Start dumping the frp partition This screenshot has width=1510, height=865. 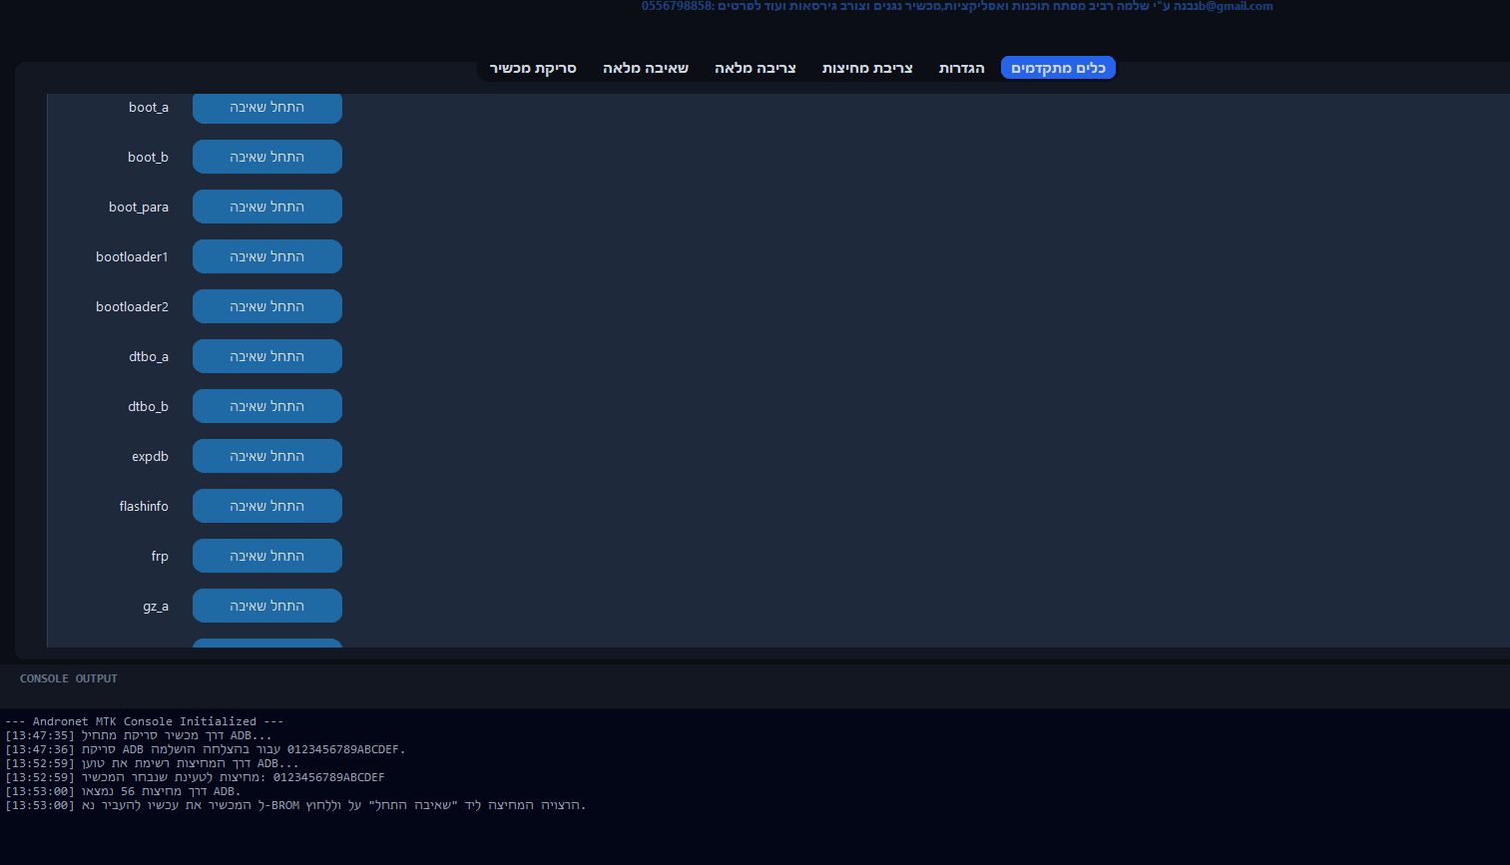click(x=266, y=556)
